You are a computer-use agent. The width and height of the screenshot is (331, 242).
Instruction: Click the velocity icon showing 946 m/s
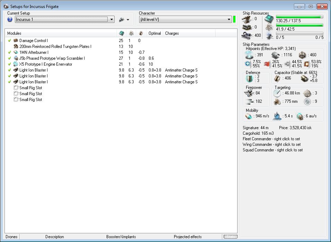[x=249, y=116]
